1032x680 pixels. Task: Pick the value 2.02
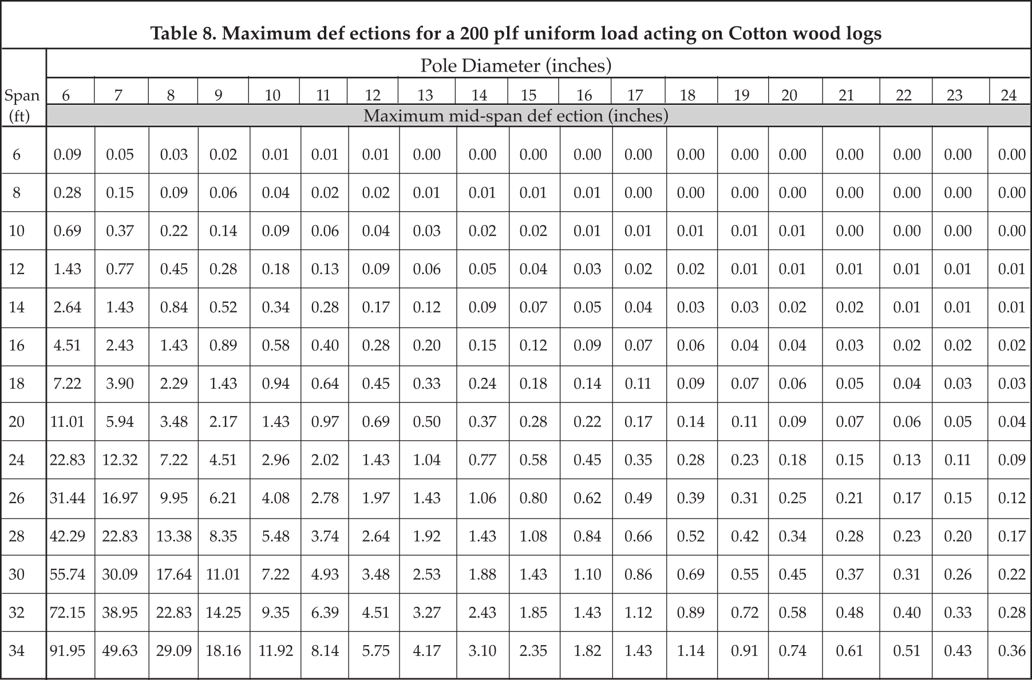point(325,460)
